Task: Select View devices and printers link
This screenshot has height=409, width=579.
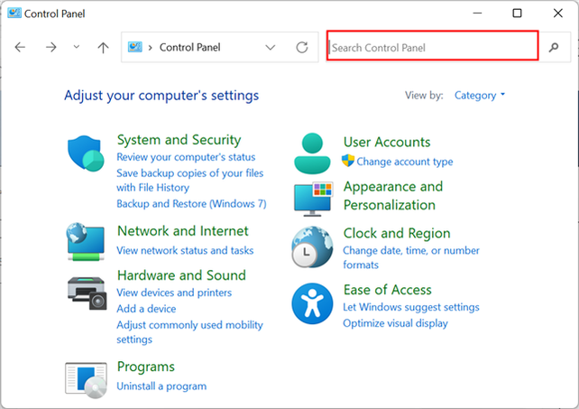Action: (174, 293)
